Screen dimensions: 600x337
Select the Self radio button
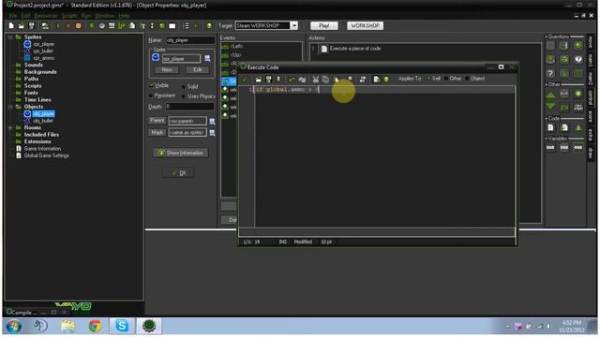(x=428, y=79)
